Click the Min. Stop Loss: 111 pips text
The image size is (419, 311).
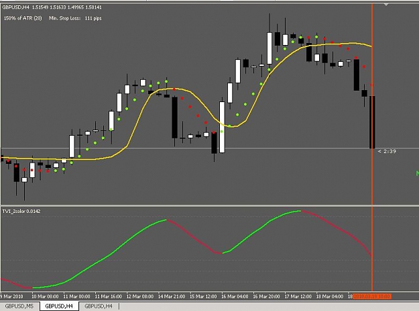point(75,18)
